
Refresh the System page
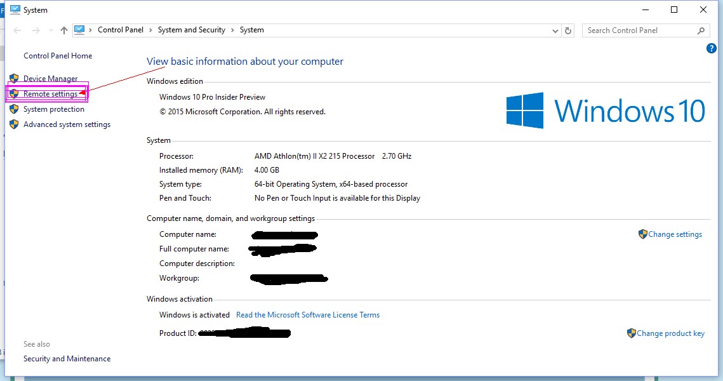pos(568,30)
